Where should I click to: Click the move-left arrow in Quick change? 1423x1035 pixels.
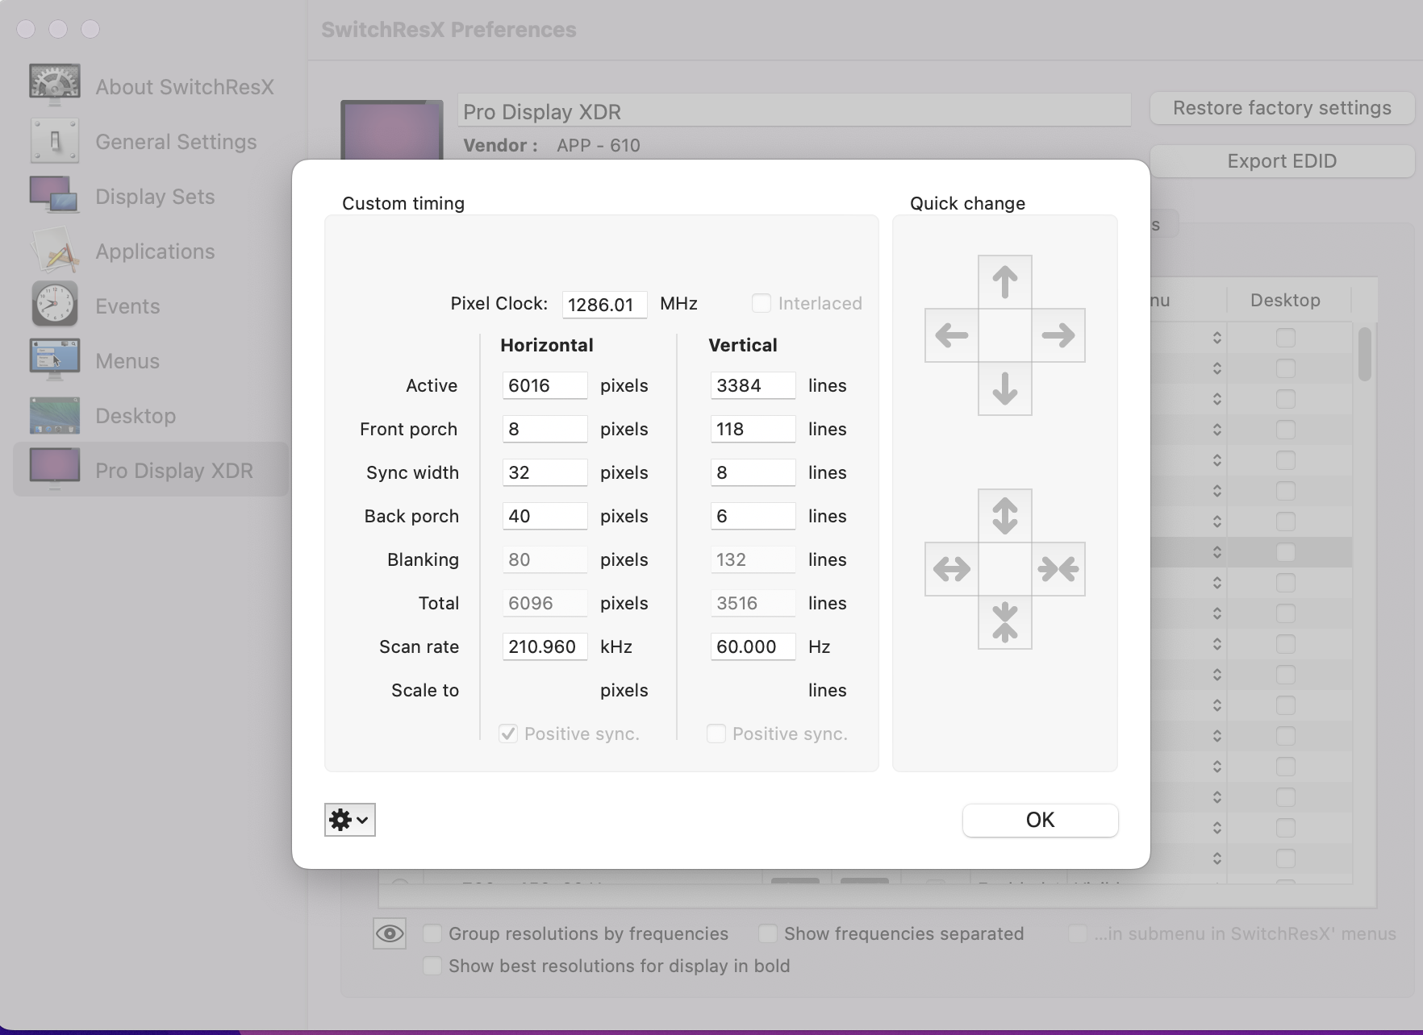[x=951, y=335]
